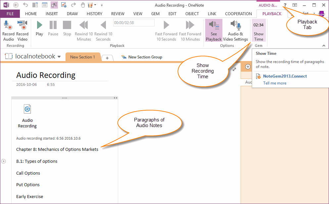Image resolution: width=329 pixels, height=204 pixels.
Task: Collapse the ribbon with the chevron
Action: click(x=324, y=46)
